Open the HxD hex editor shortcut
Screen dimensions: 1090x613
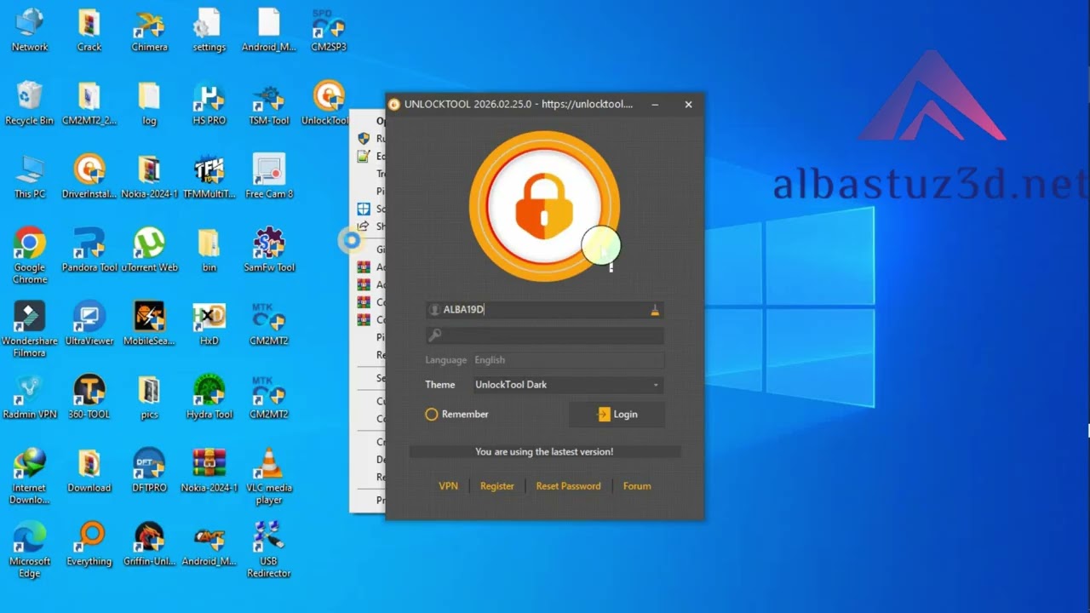pyautogui.click(x=209, y=323)
